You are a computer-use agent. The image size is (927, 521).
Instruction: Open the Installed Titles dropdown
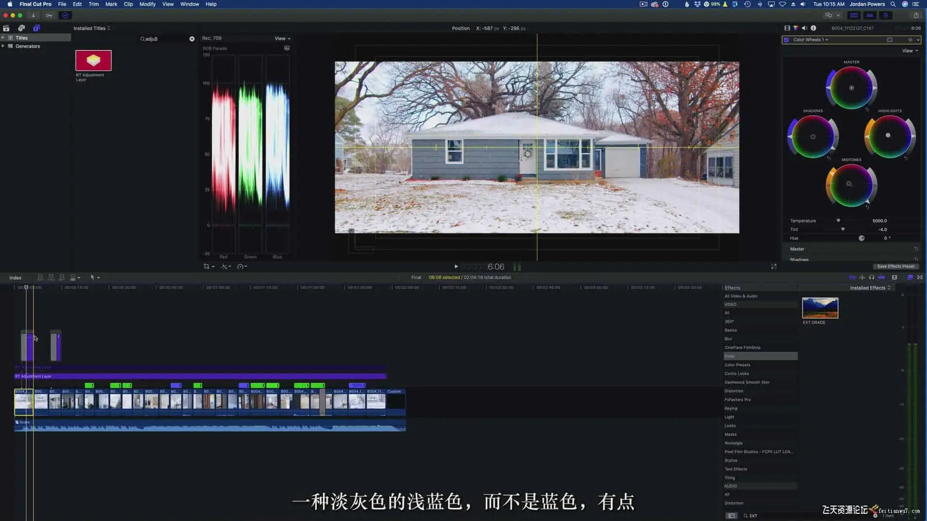coord(92,28)
